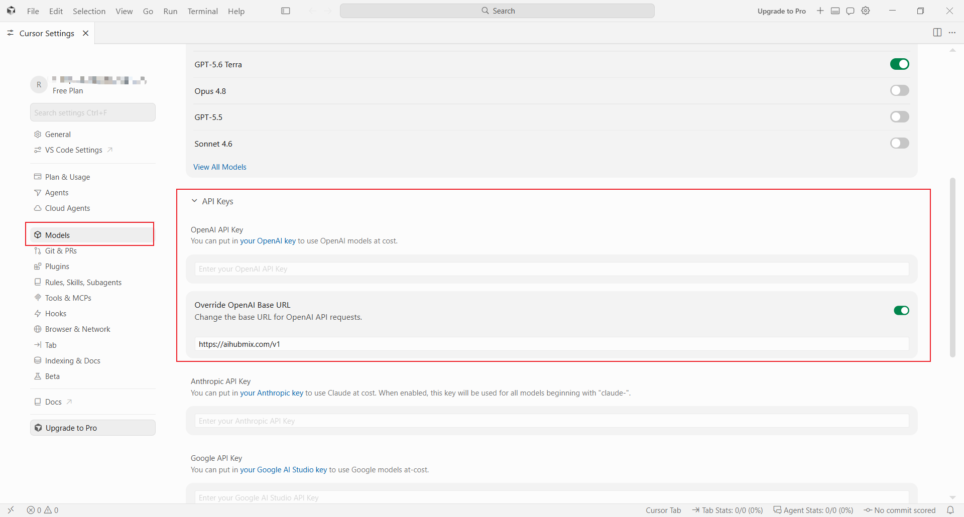Click the Anthropic API Key input field
The height and width of the screenshot is (517, 964).
click(x=552, y=421)
